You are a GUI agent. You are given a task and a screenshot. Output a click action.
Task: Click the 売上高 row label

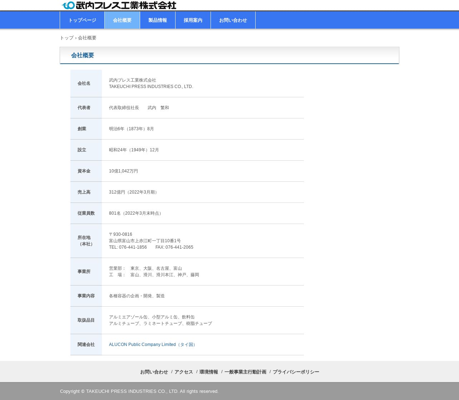(84, 192)
